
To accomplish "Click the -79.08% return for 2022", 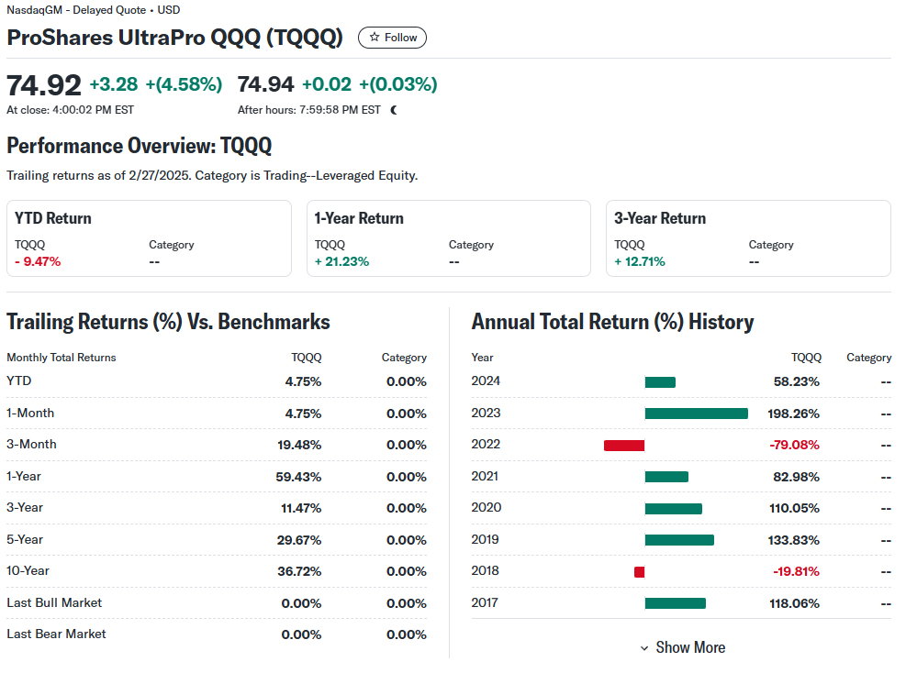I will pos(795,445).
